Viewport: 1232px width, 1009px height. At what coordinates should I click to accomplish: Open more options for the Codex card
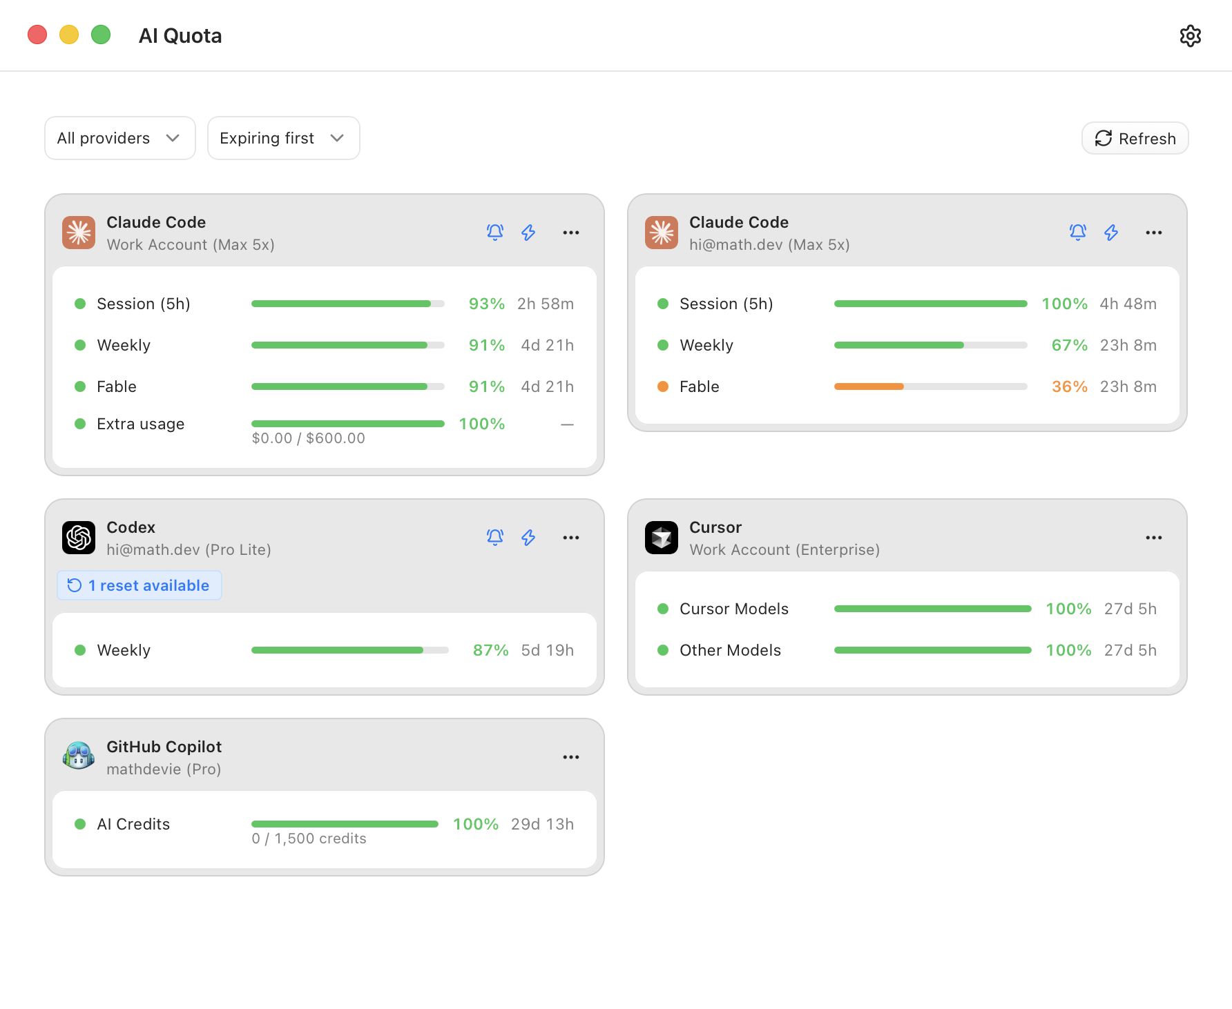point(571,538)
